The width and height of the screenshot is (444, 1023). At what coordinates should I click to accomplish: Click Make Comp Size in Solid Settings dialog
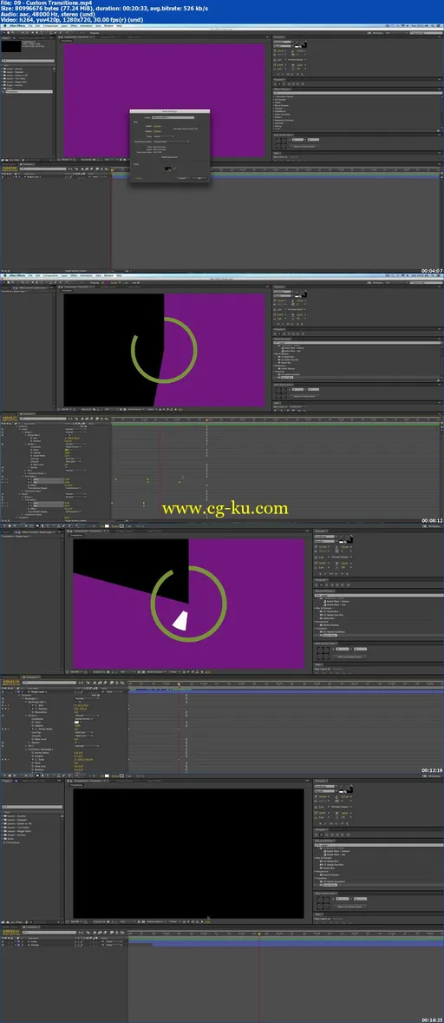(170, 157)
